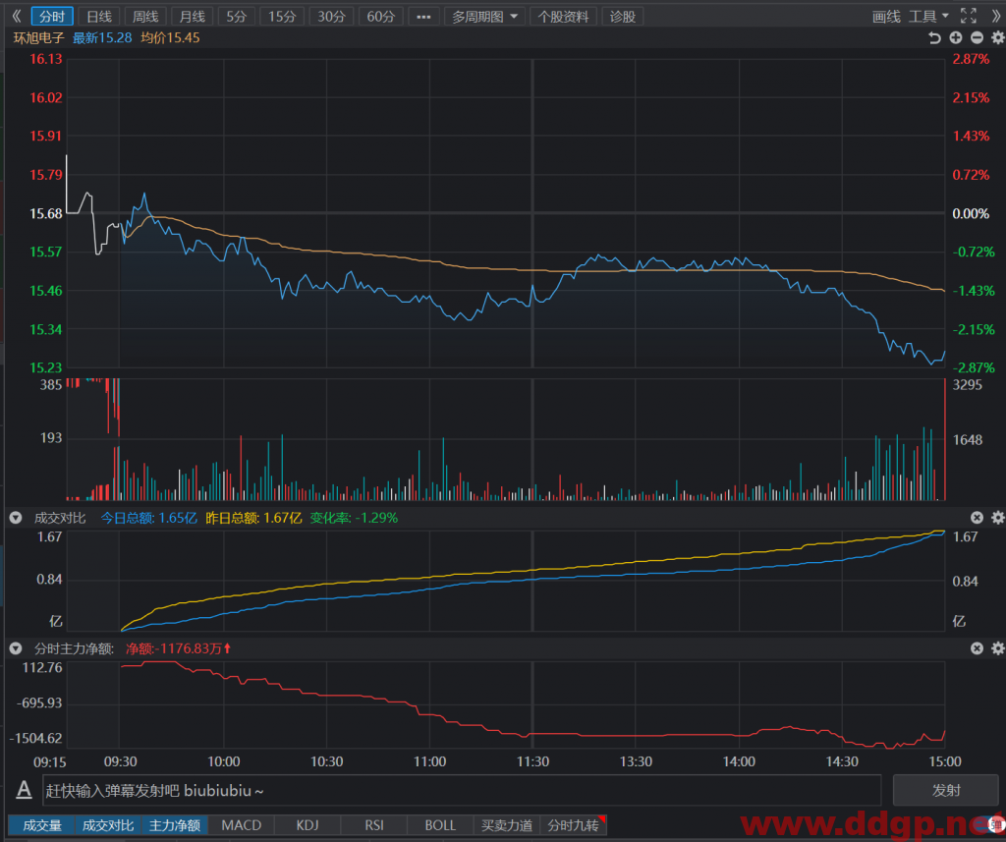Toggle the 主力净额 indicator
Screen dimensions: 1006x842
point(175,824)
